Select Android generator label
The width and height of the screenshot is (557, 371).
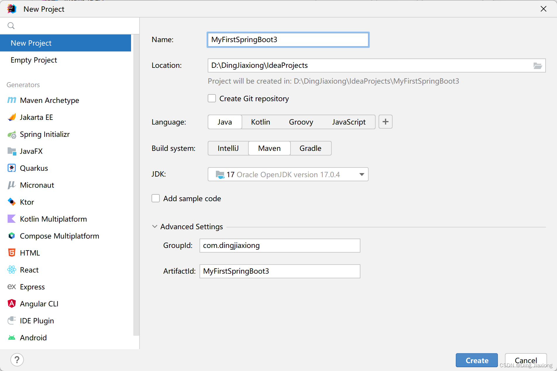tap(33, 338)
